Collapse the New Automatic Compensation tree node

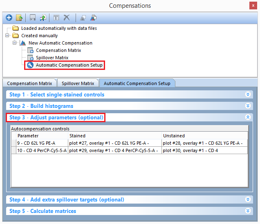click(x=15, y=43)
